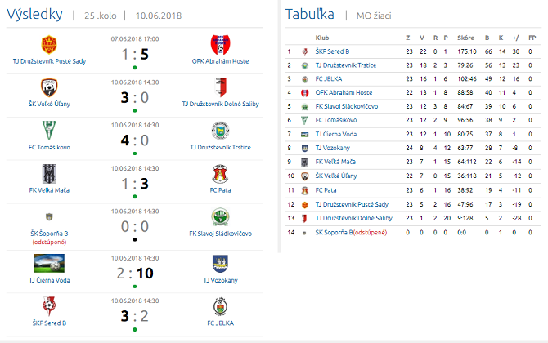548x343 pixels.
Task: Click FC JELKA crest in results
Action: point(220,306)
